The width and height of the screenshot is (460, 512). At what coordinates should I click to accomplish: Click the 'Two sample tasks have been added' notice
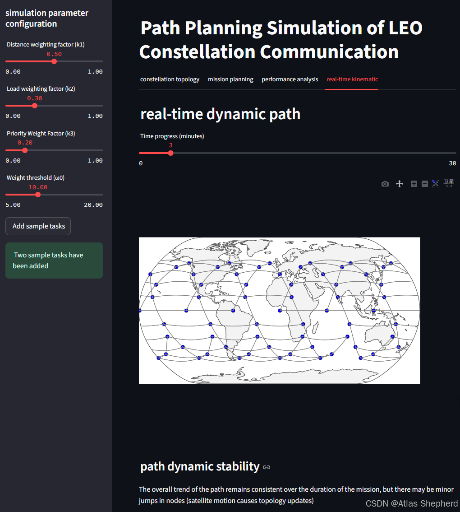pyautogui.click(x=54, y=261)
